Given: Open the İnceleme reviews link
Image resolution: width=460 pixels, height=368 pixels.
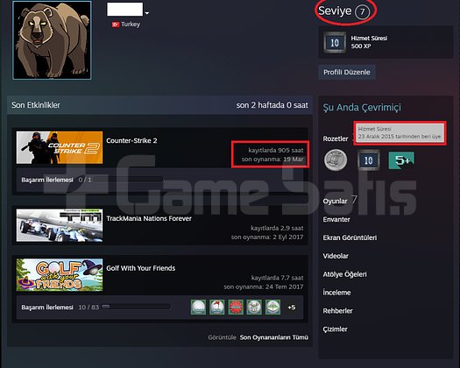Looking at the screenshot, I should 336,293.
